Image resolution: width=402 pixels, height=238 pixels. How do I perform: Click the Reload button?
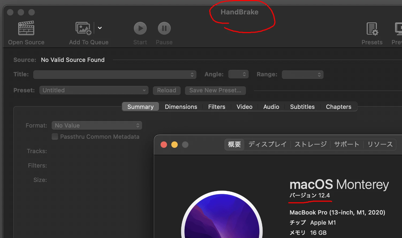click(x=167, y=90)
